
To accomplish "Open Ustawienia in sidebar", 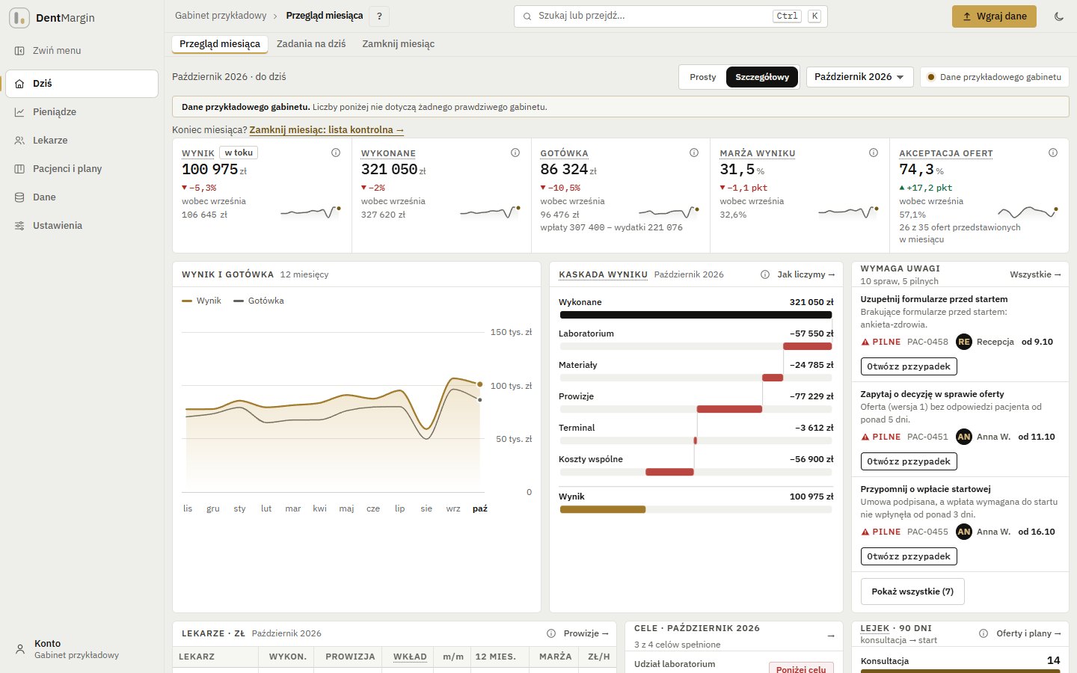I will 82,226.
